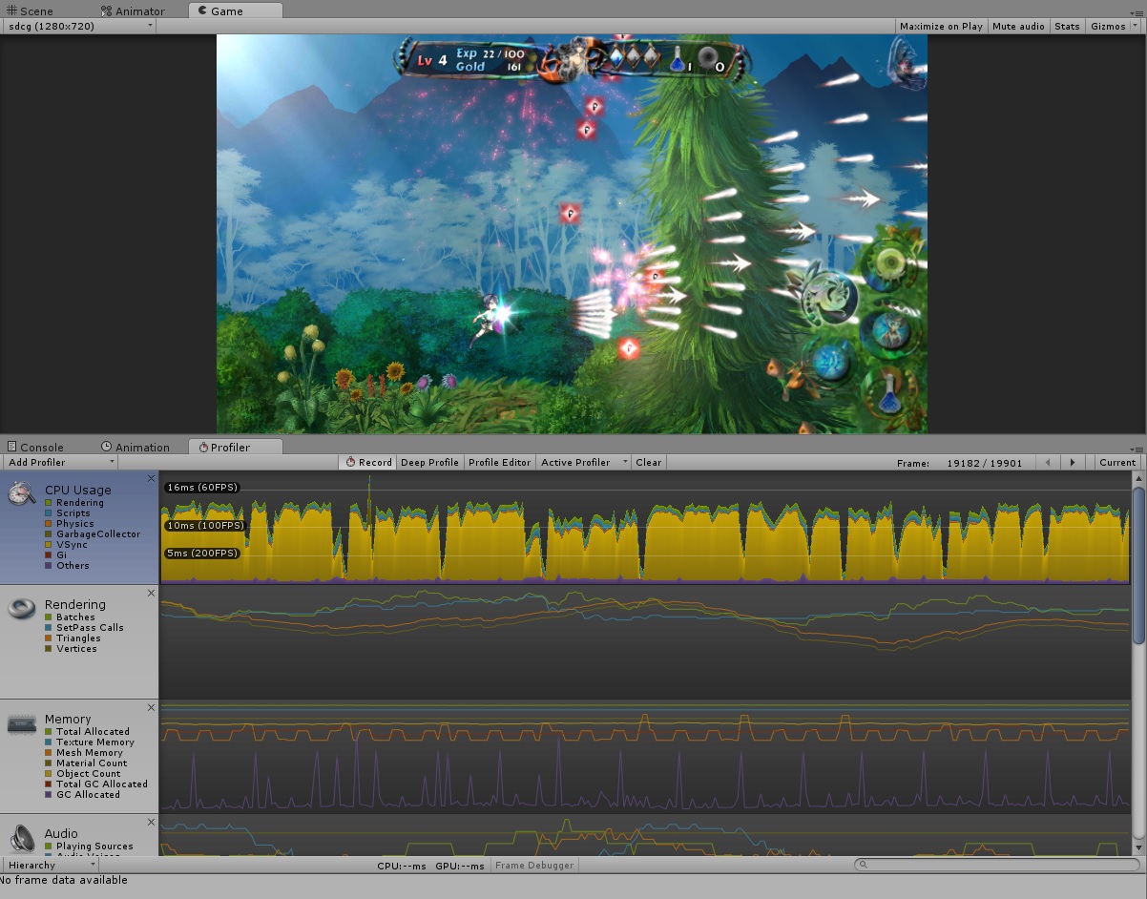Viewport: 1147px width, 899px height.
Task: Select the CPU Usage stopwatch icon
Action: 21,493
